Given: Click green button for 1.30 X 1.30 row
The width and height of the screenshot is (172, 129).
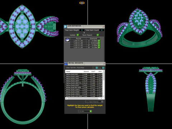Looking at the screenshot, I should (99, 45).
